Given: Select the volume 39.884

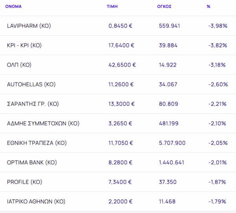Looking at the screenshot, I should pyautogui.click(x=168, y=46).
